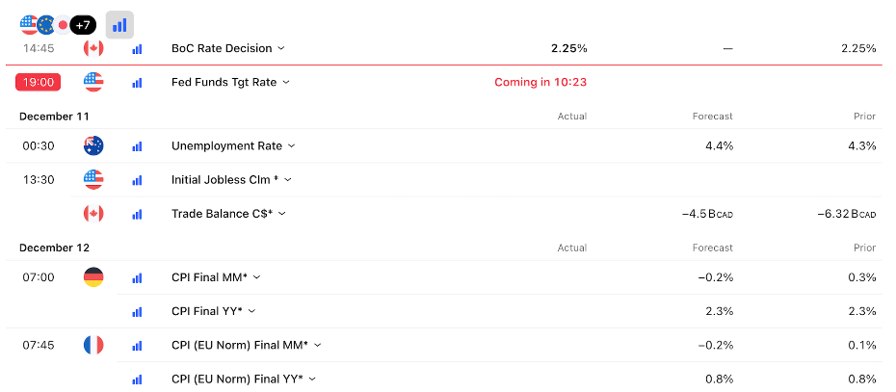Expand the BoC Rate Decision event

[x=227, y=48]
